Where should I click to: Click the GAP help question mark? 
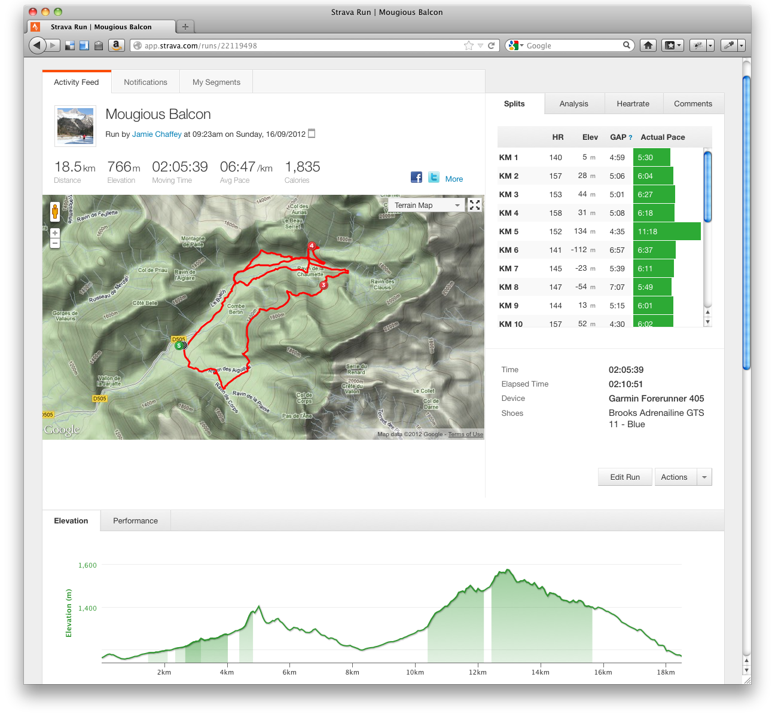(630, 137)
